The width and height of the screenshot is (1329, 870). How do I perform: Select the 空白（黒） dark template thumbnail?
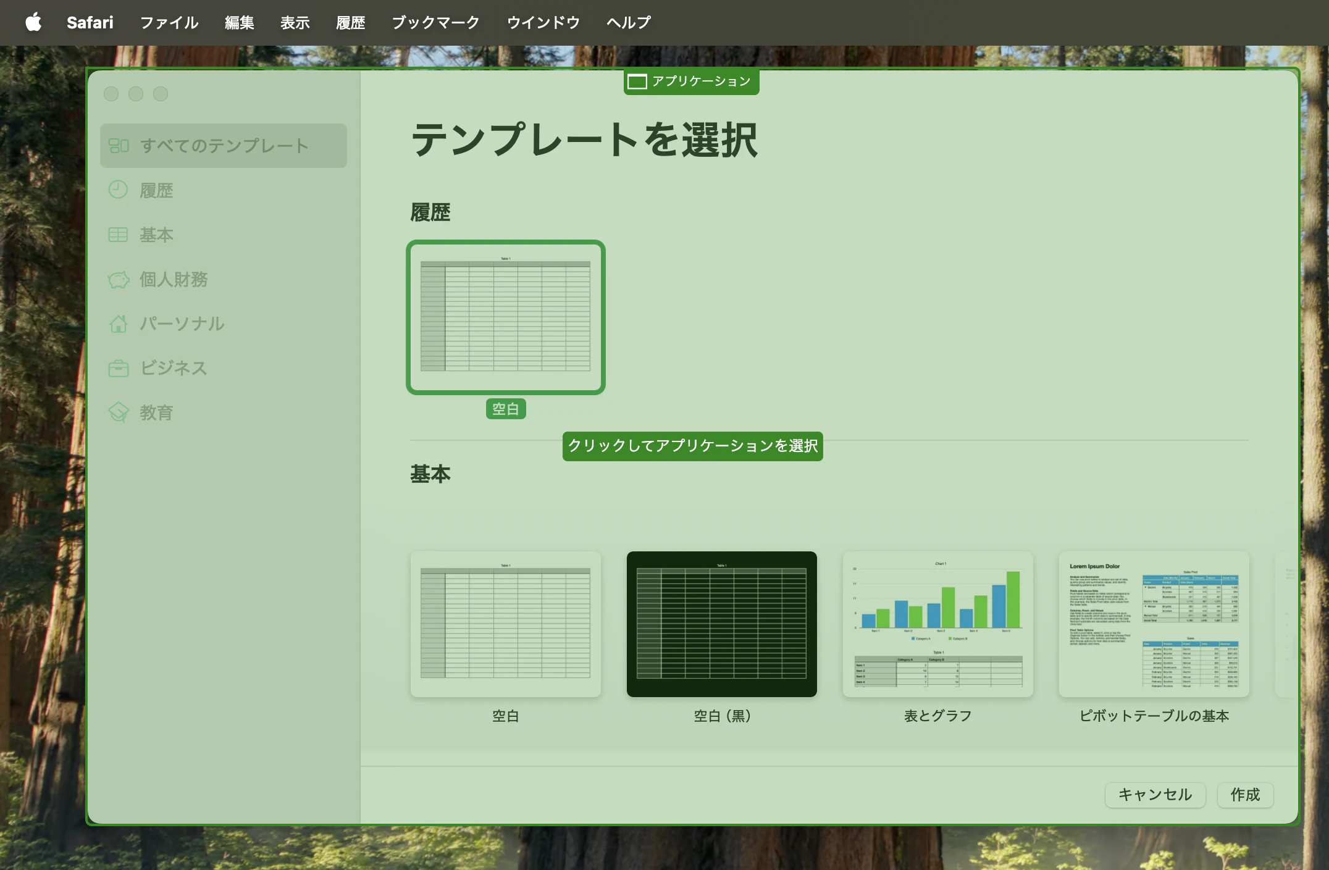point(722,624)
